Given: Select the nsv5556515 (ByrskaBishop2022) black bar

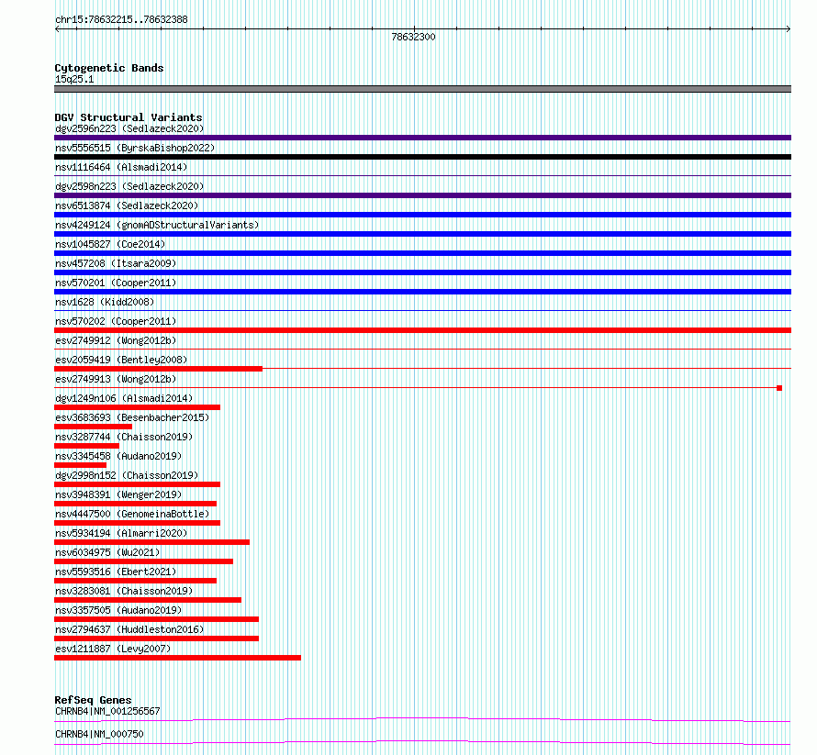Looking at the screenshot, I should click(422, 157).
